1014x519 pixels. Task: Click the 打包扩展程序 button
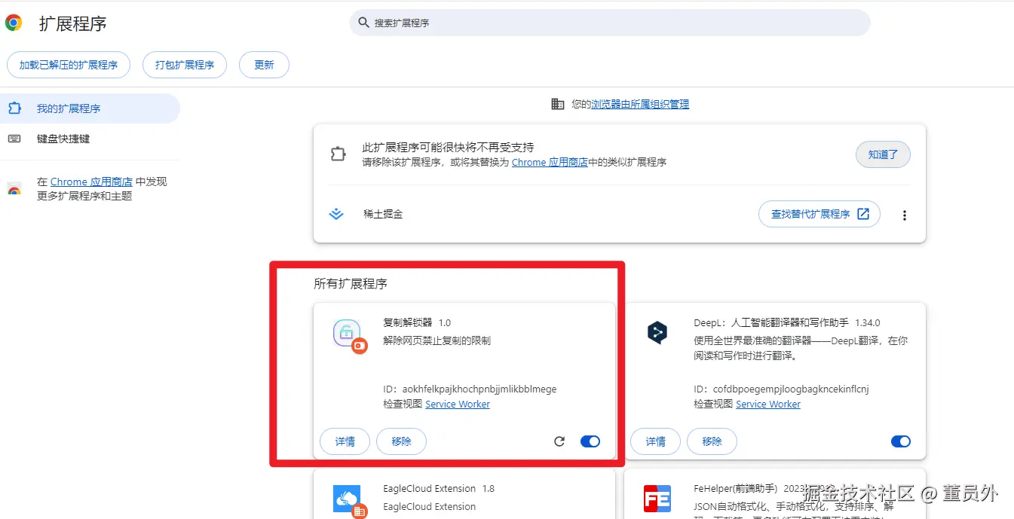click(185, 65)
